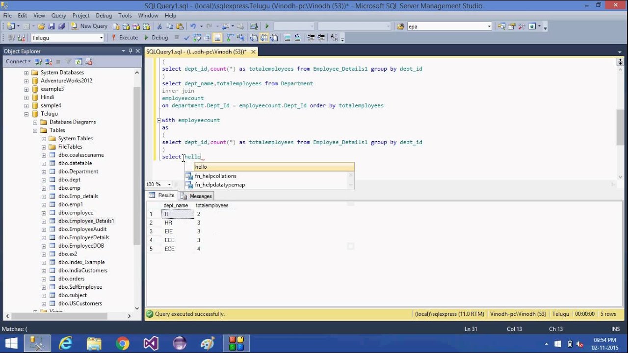Click the Object Explorer vertical scrollbar
628x353 pixels.
137,190
